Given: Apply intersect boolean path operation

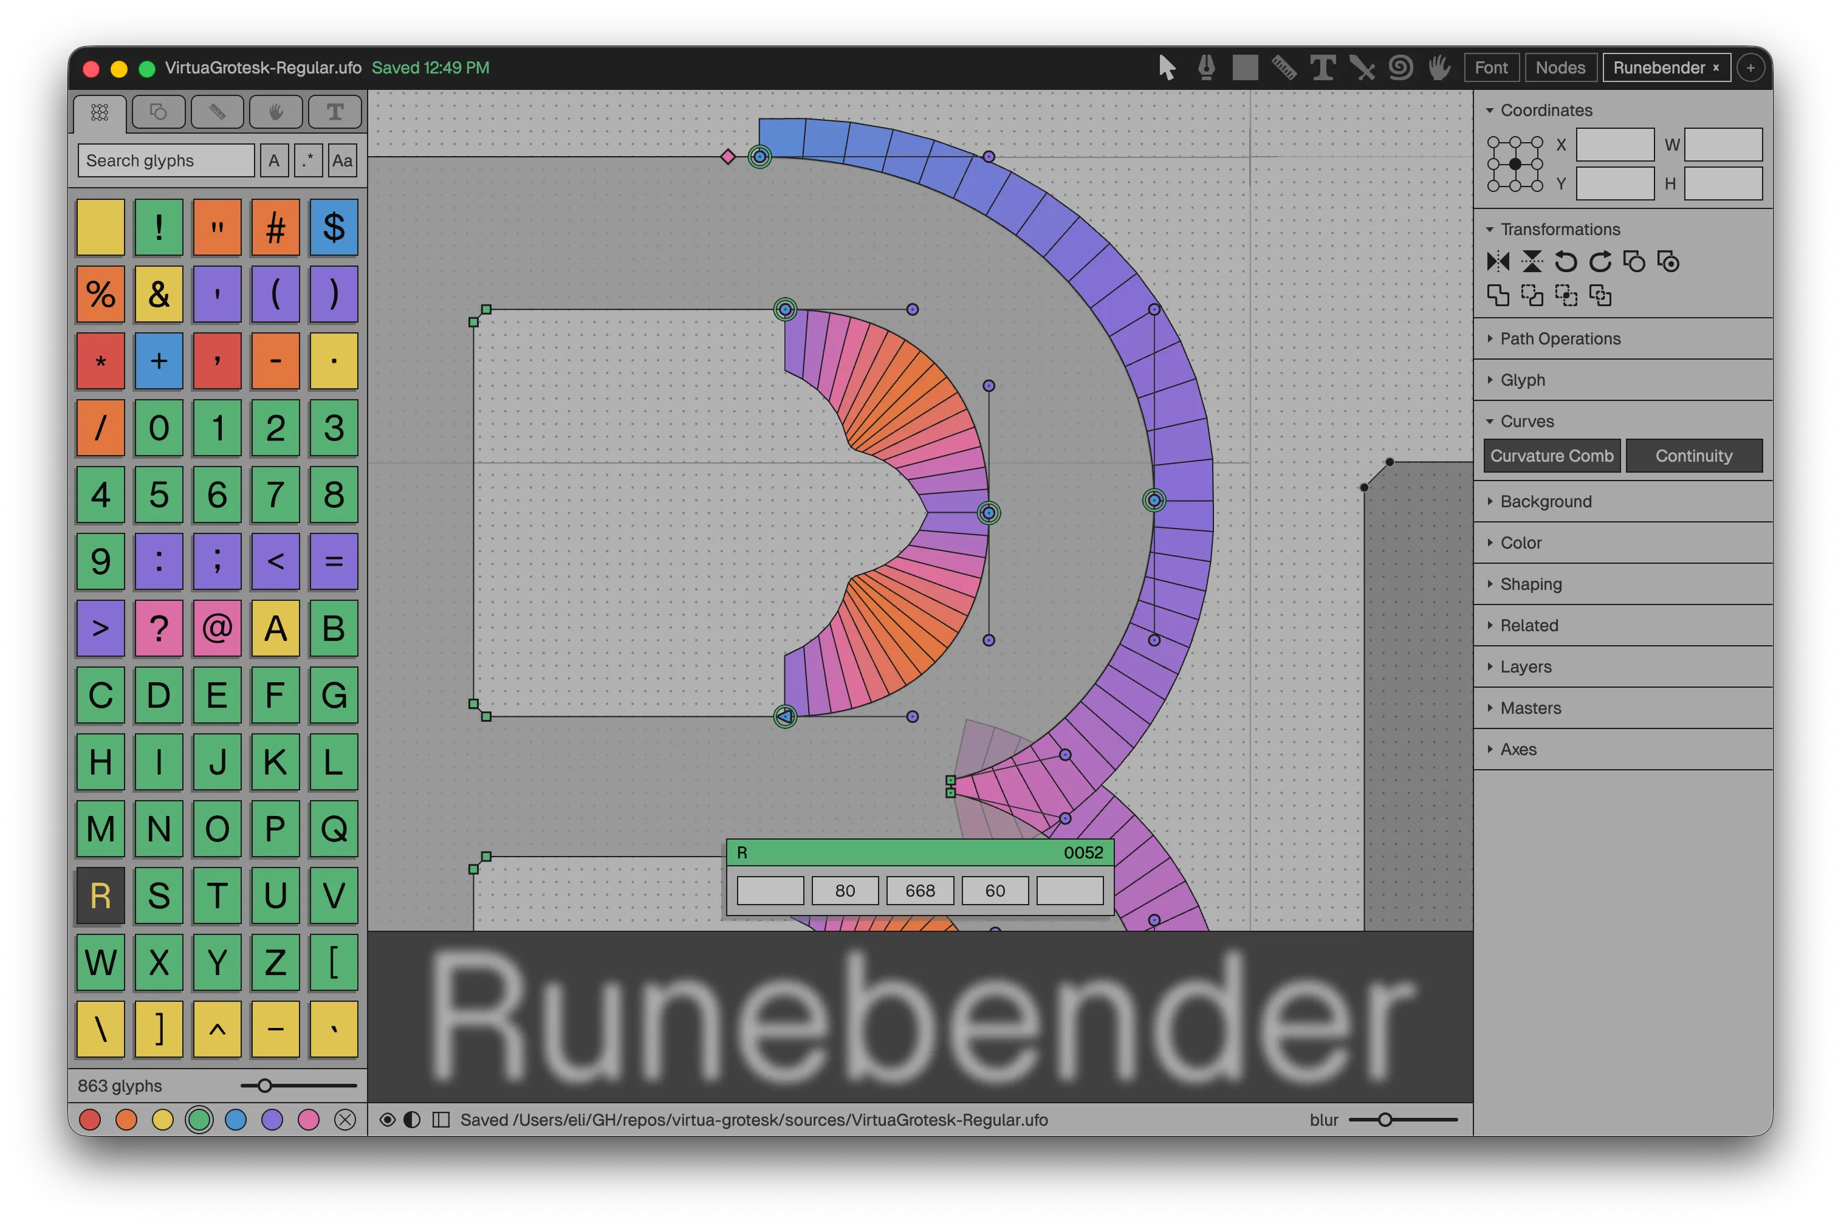Looking at the screenshot, I should [x=1566, y=295].
